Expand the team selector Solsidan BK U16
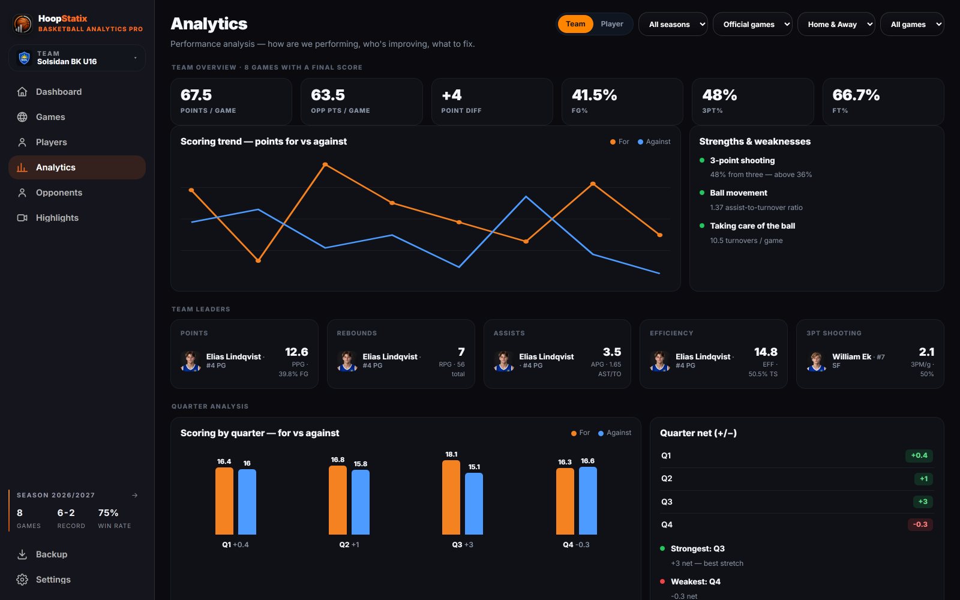The width and height of the screenshot is (960, 600). click(77, 58)
